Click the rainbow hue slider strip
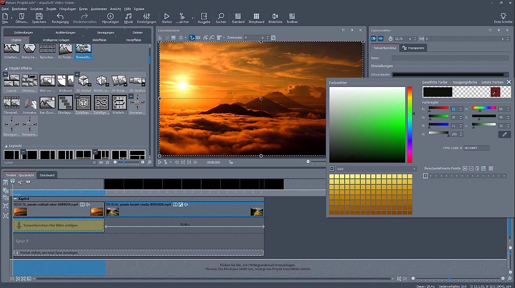This screenshot has width=515, height=288. pyautogui.click(x=409, y=125)
